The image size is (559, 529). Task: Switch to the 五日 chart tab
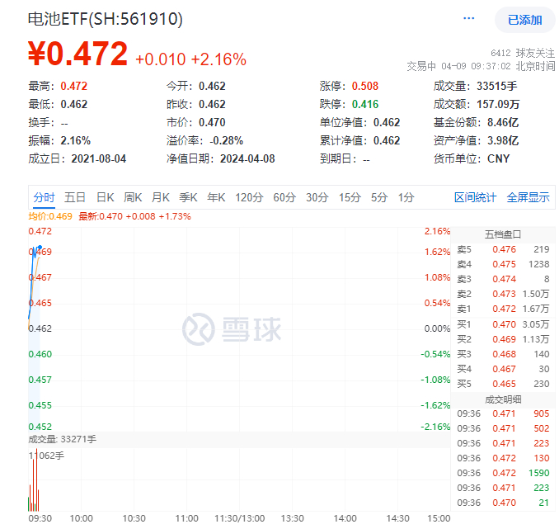75,197
